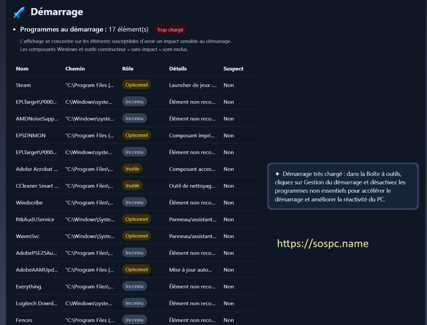Click the Non value in AdobeAAMUpd row
This screenshot has height=325, width=427.
tap(229, 270)
